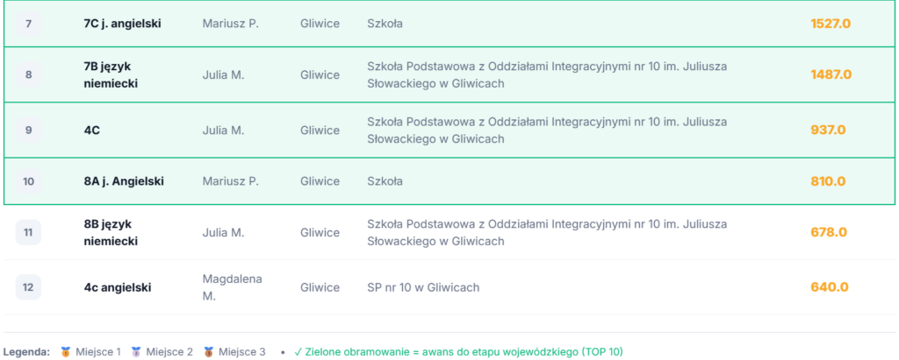Screen dimensions: 899x360
Task: Click the rank 11 badge
Action: pos(28,233)
